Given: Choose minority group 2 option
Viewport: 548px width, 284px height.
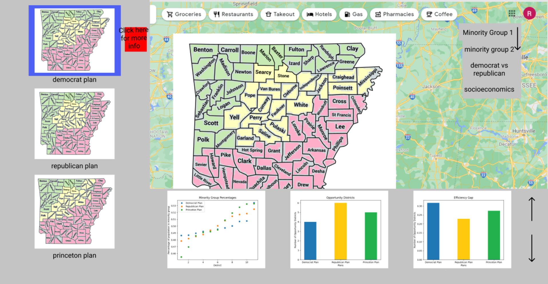Looking at the screenshot, I should pyautogui.click(x=489, y=49).
